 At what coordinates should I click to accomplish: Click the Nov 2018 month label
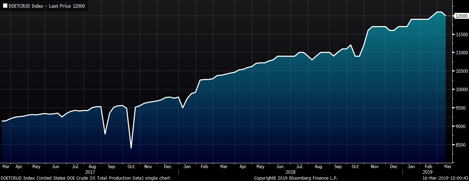[374, 167]
